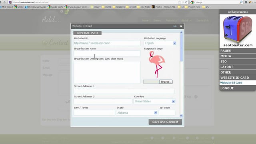Reload the page with the refresh icon

tap(186, 2)
